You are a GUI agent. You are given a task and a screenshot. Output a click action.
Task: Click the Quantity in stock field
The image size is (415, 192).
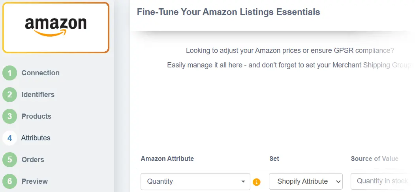[381, 181]
